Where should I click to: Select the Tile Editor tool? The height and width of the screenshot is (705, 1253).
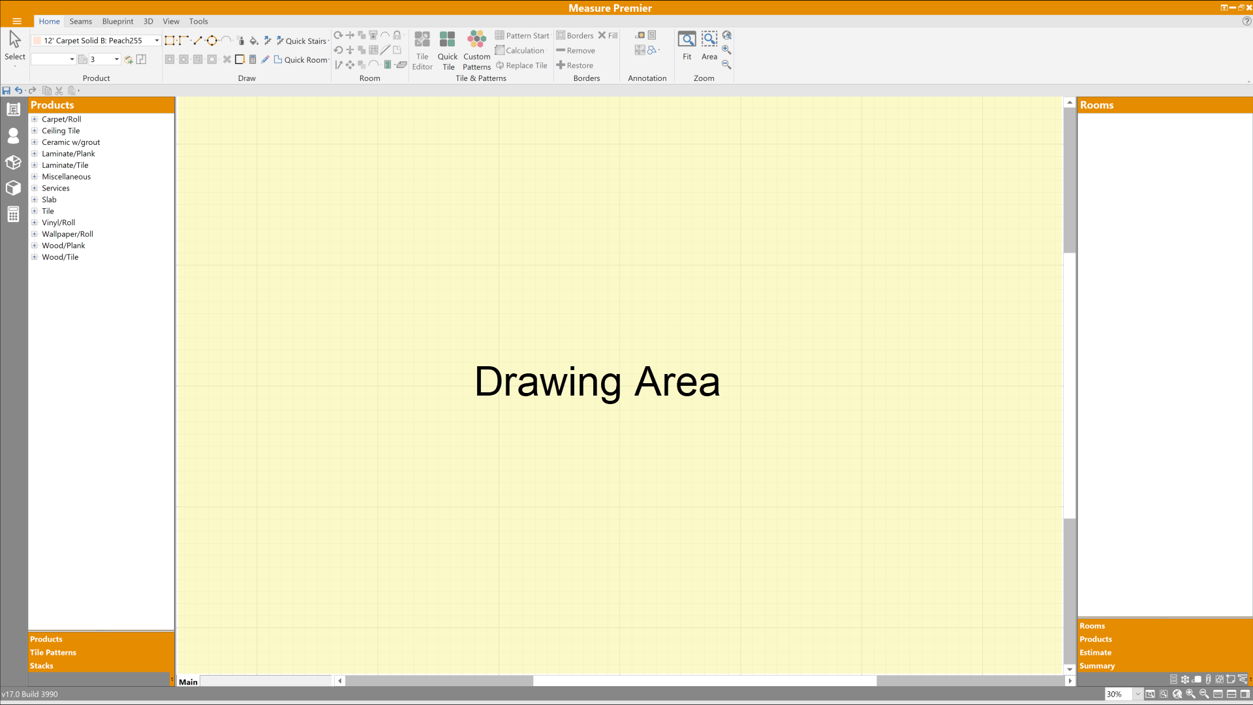[422, 50]
